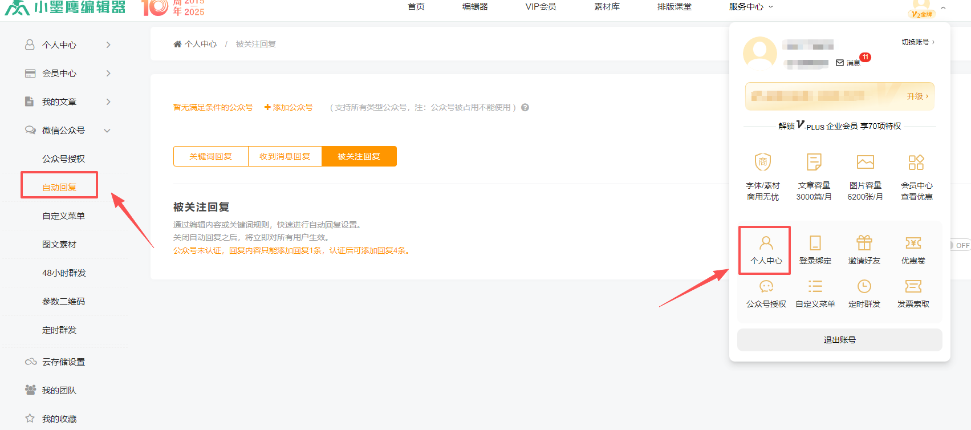This screenshot has height=430, width=971.
Task: Click 文章容量 document icon
Action: (x=814, y=162)
